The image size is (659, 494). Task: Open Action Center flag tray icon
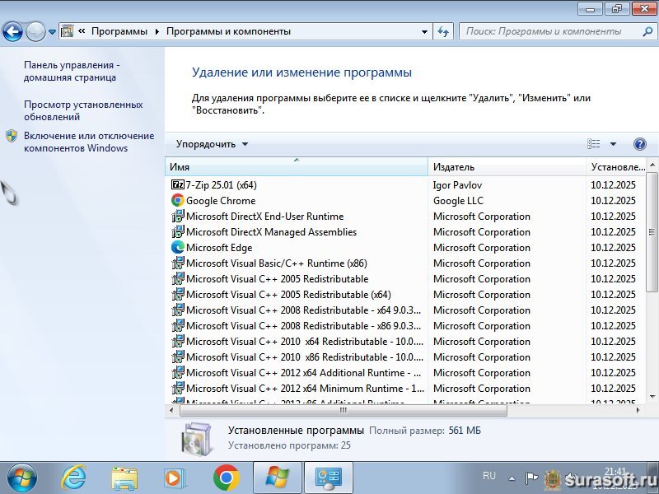(x=531, y=478)
